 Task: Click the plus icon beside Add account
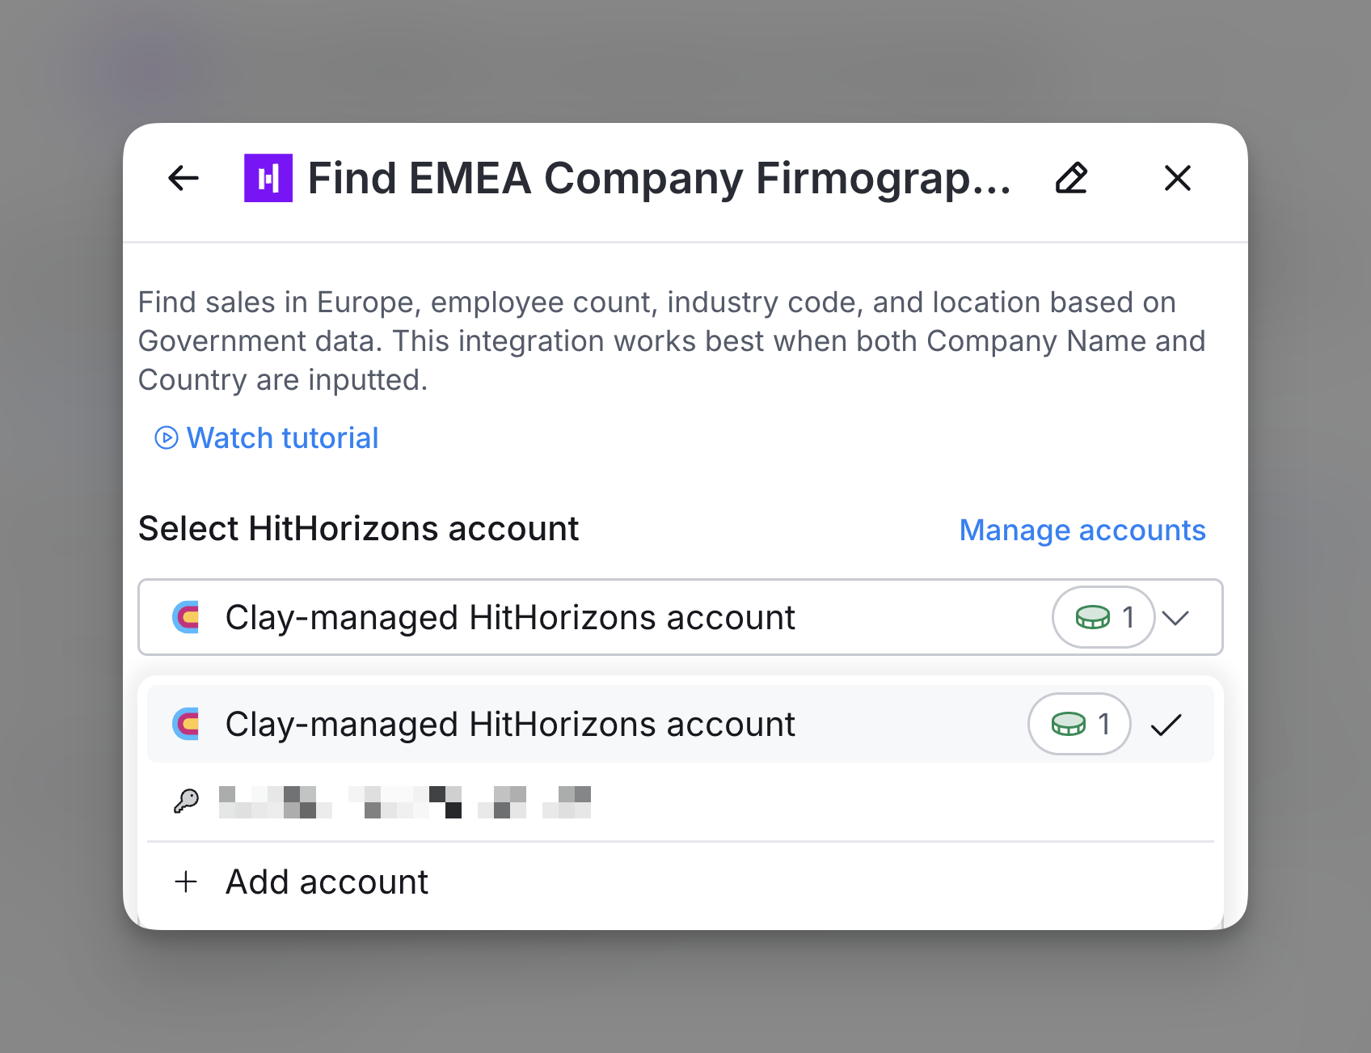pos(186,882)
